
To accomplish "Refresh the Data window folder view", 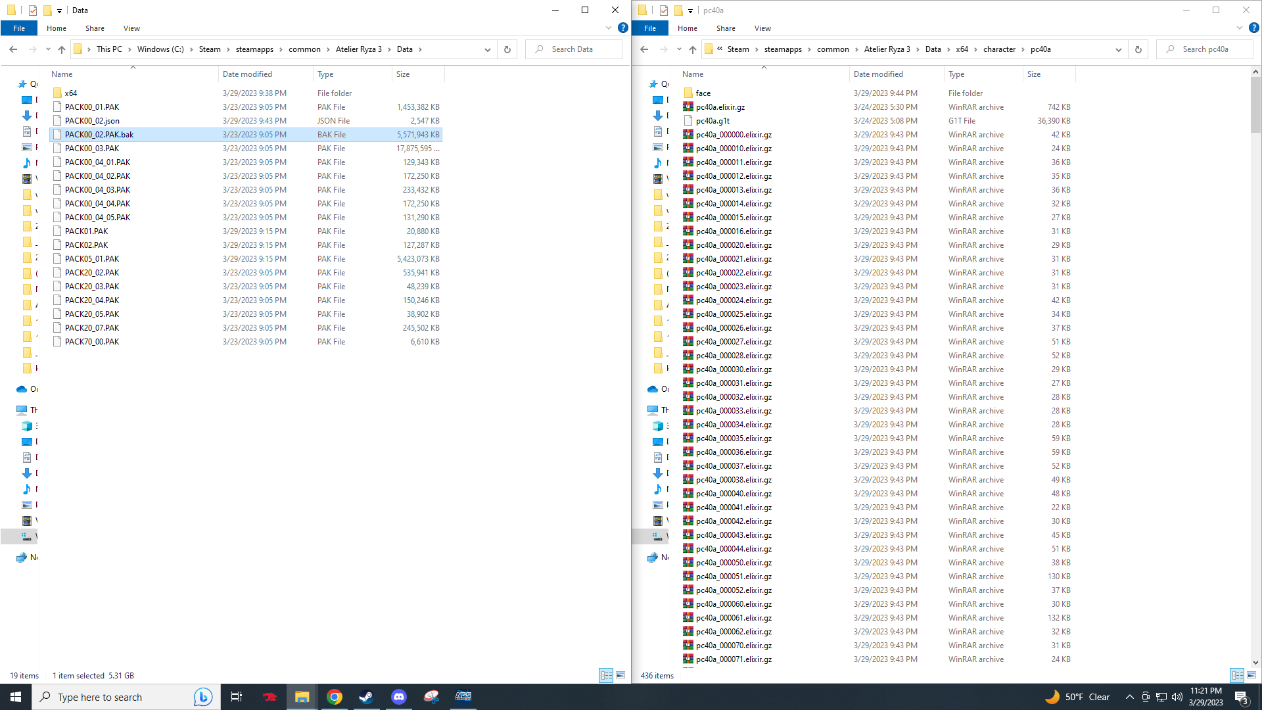I will 507,49.
